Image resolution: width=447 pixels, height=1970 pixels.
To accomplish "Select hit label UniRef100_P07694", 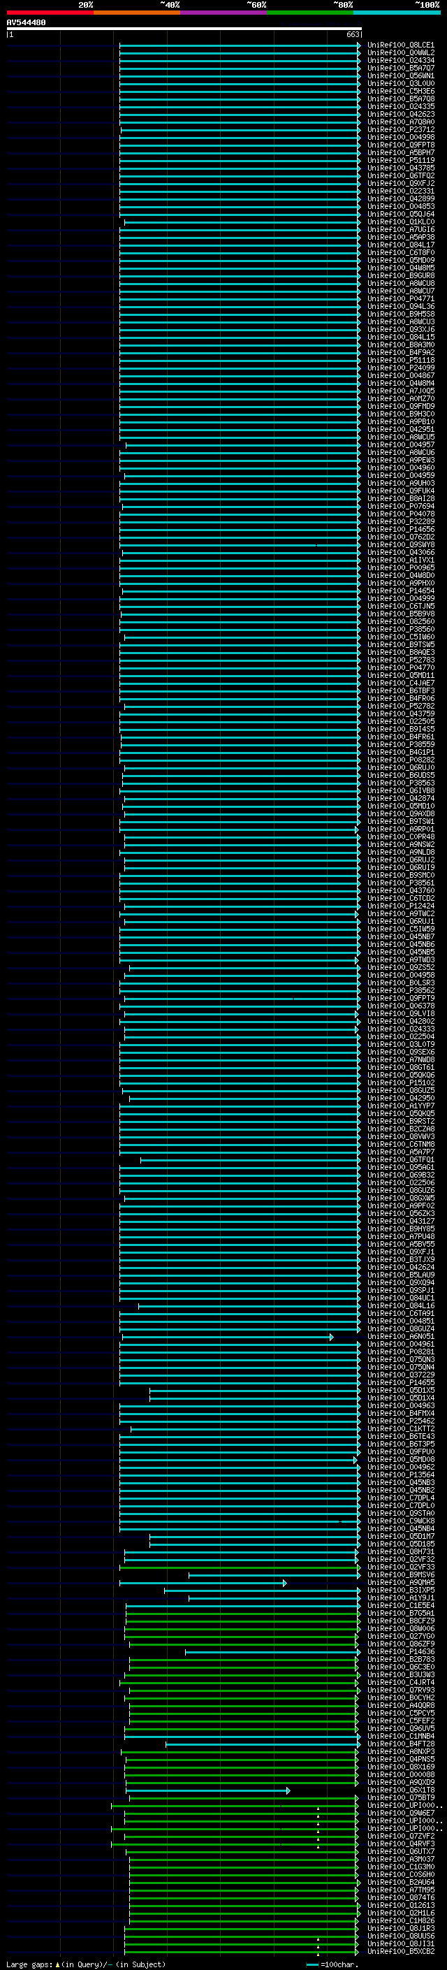I will 400,506.
